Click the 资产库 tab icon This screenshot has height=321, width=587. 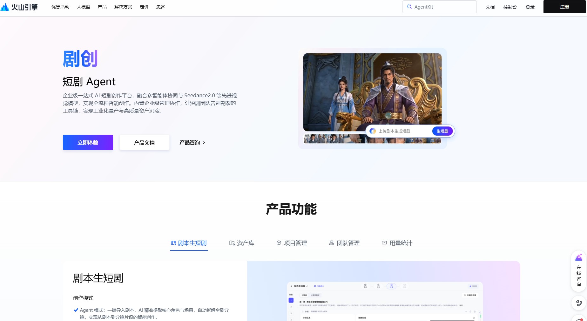click(232, 243)
